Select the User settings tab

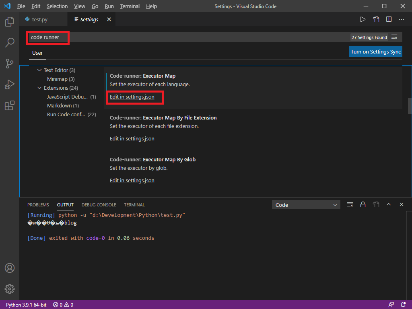(x=37, y=53)
